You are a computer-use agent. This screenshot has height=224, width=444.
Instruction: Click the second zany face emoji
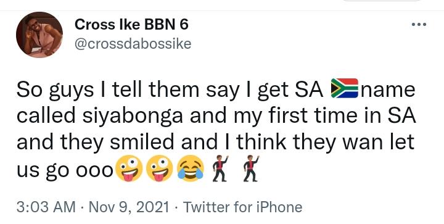(x=160, y=168)
